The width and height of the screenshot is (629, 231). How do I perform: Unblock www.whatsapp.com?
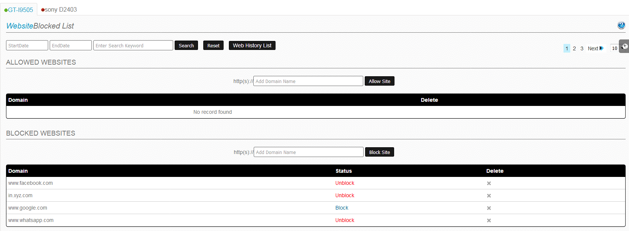(x=345, y=220)
